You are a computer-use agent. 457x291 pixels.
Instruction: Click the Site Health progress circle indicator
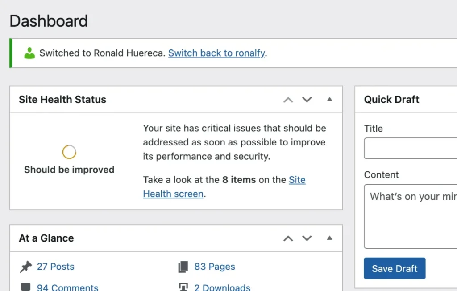point(69,152)
